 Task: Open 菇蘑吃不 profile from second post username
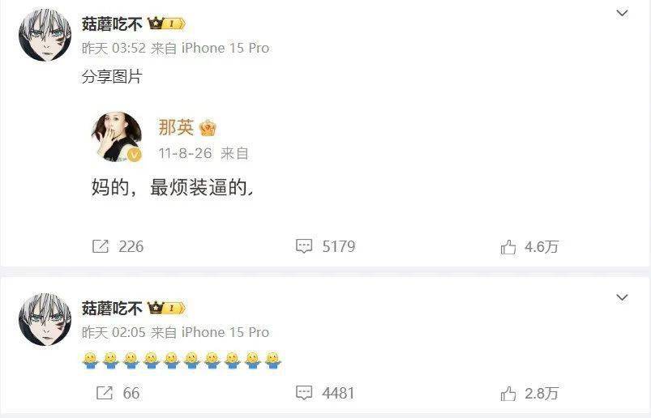112,309
